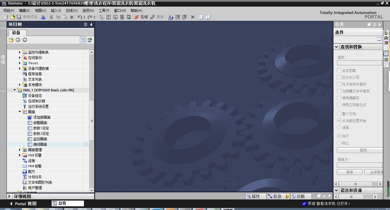Screen dimensions: 390x210
Task: Select the 向下 search down radio button
Action: click(339, 136)
